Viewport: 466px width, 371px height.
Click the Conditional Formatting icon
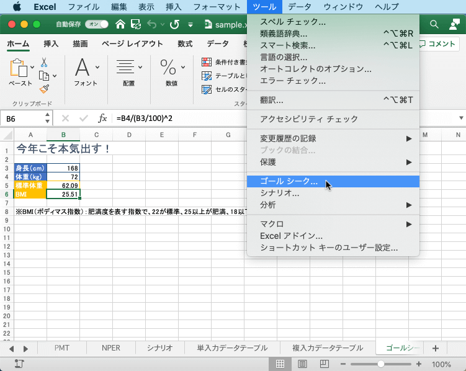pyautogui.click(x=207, y=62)
